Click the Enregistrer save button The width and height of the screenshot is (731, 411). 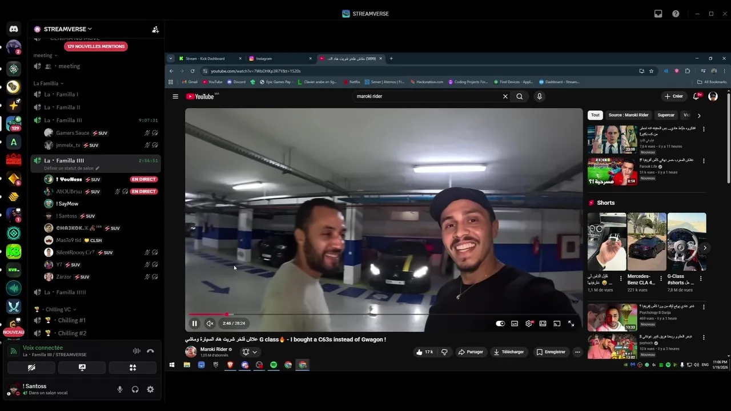(x=551, y=352)
